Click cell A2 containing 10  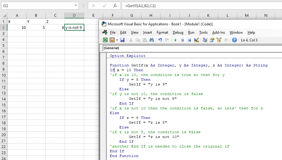[17, 28]
